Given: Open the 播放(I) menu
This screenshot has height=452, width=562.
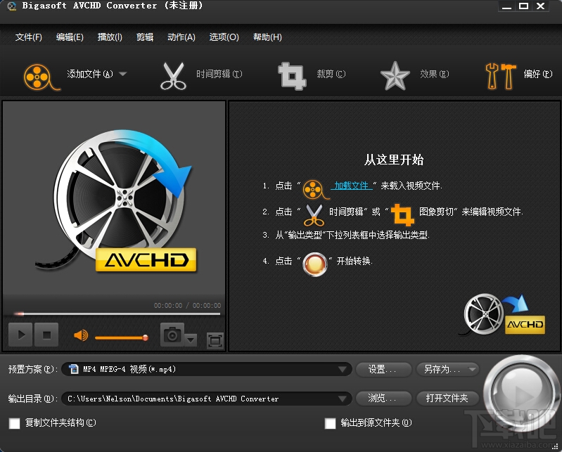Looking at the screenshot, I should tap(110, 37).
